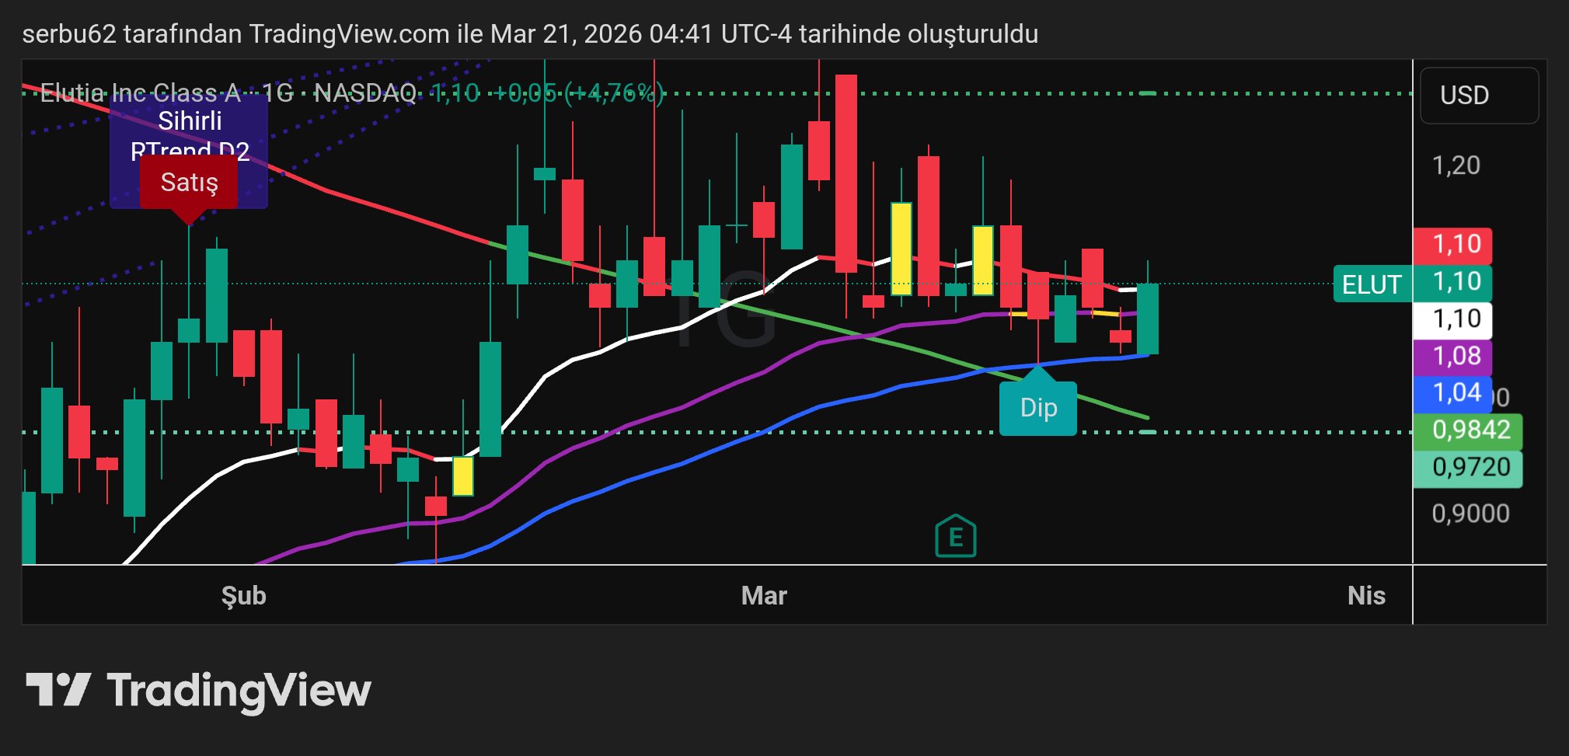Click the +0,05 (+4,76%) price change
The image size is (1569, 756).
(579, 93)
